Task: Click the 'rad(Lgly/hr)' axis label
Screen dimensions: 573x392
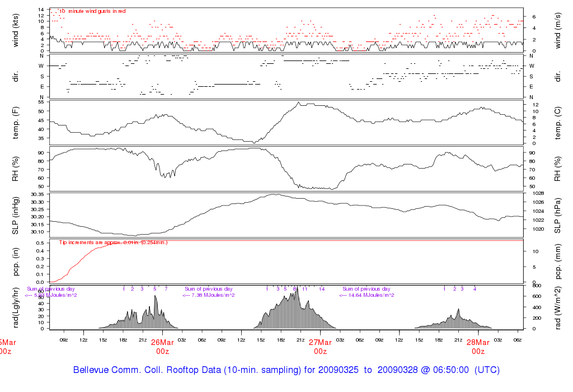Action: [x=16, y=308]
